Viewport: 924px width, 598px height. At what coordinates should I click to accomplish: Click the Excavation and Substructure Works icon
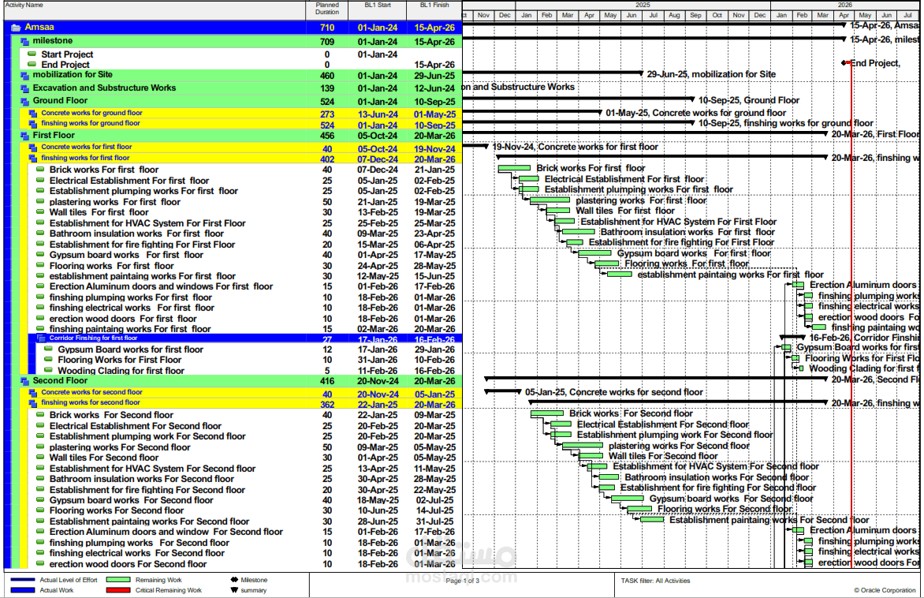(24, 88)
